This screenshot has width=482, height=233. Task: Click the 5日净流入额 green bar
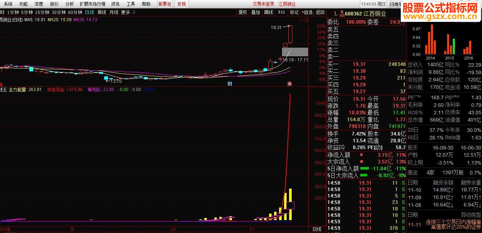click(x=364, y=168)
